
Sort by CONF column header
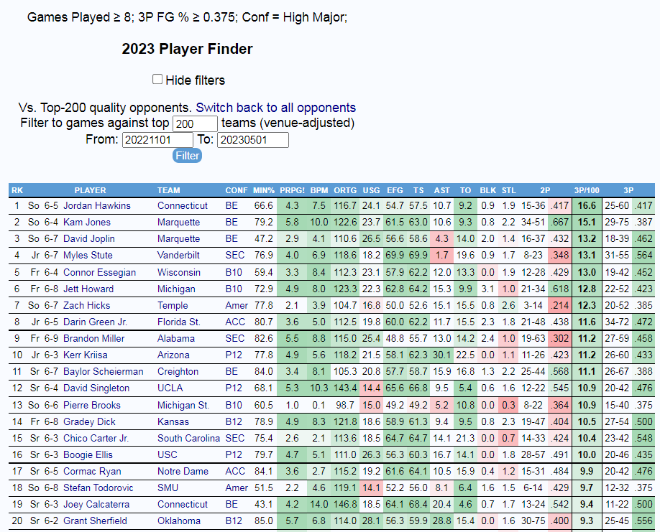pos(237,190)
